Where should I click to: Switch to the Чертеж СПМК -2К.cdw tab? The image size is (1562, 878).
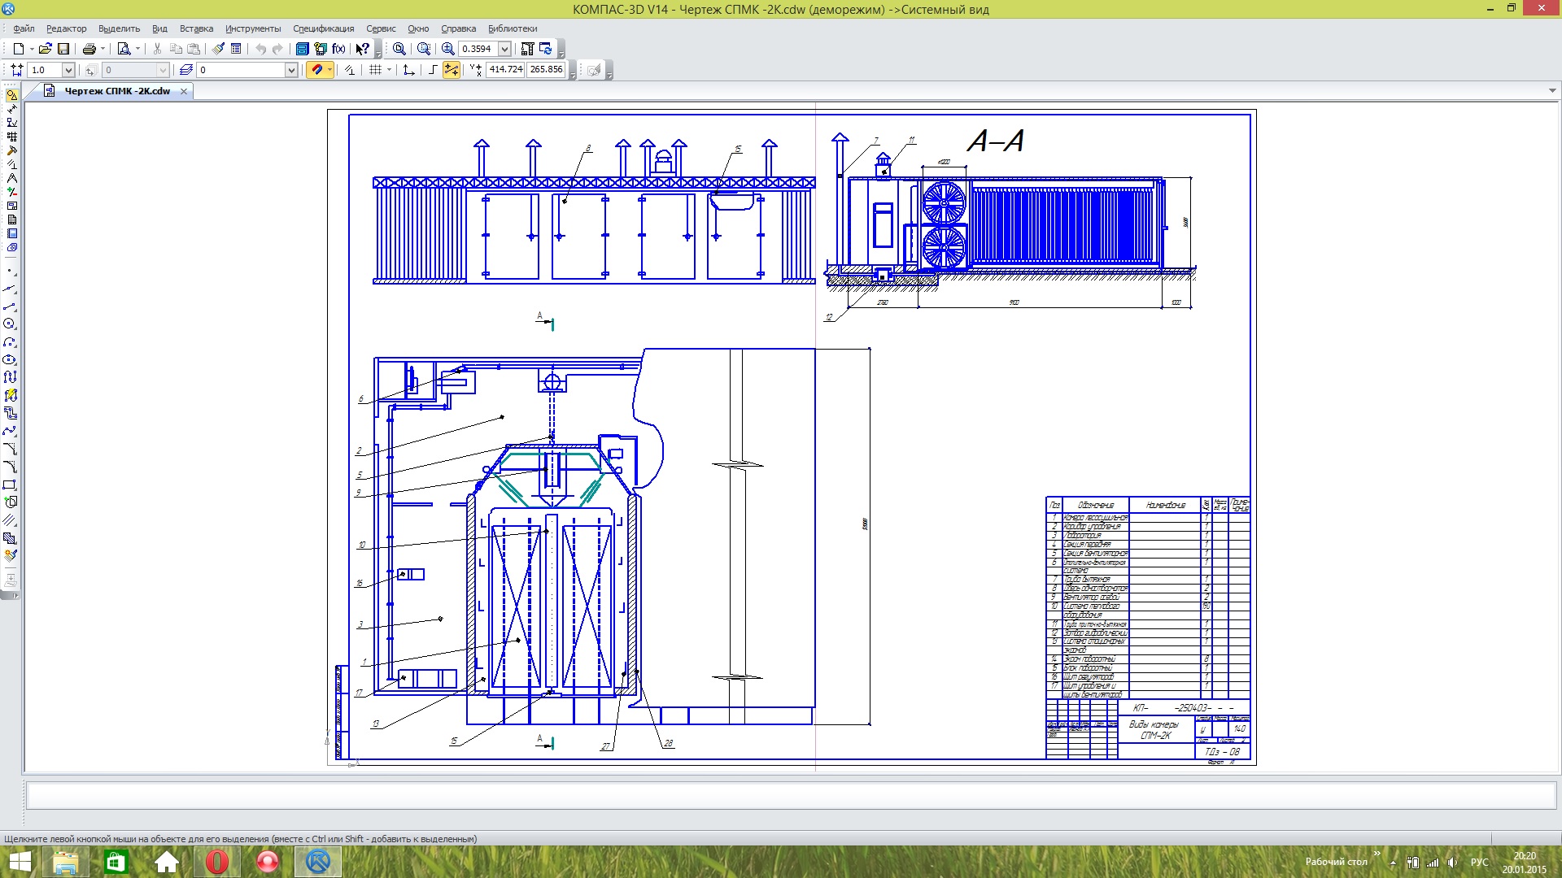click(x=117, y=91)
